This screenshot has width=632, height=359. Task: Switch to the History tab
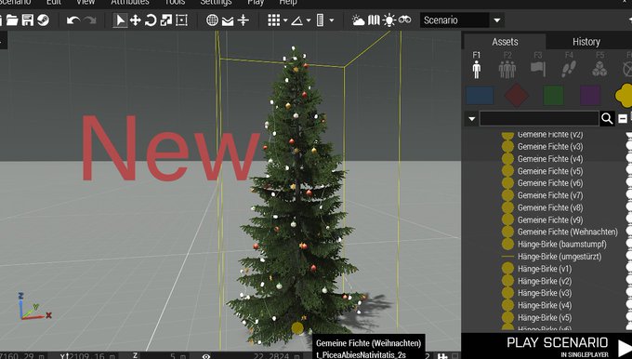coord(586,42)
